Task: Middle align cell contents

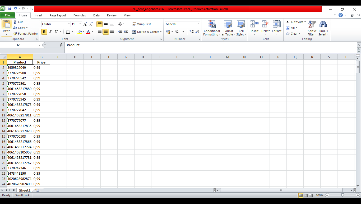Action: tap(106, 24)
